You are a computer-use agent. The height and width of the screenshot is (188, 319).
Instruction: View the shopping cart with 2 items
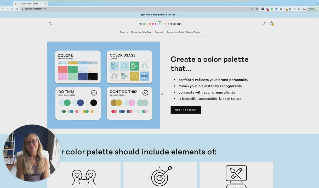[271, 23]
